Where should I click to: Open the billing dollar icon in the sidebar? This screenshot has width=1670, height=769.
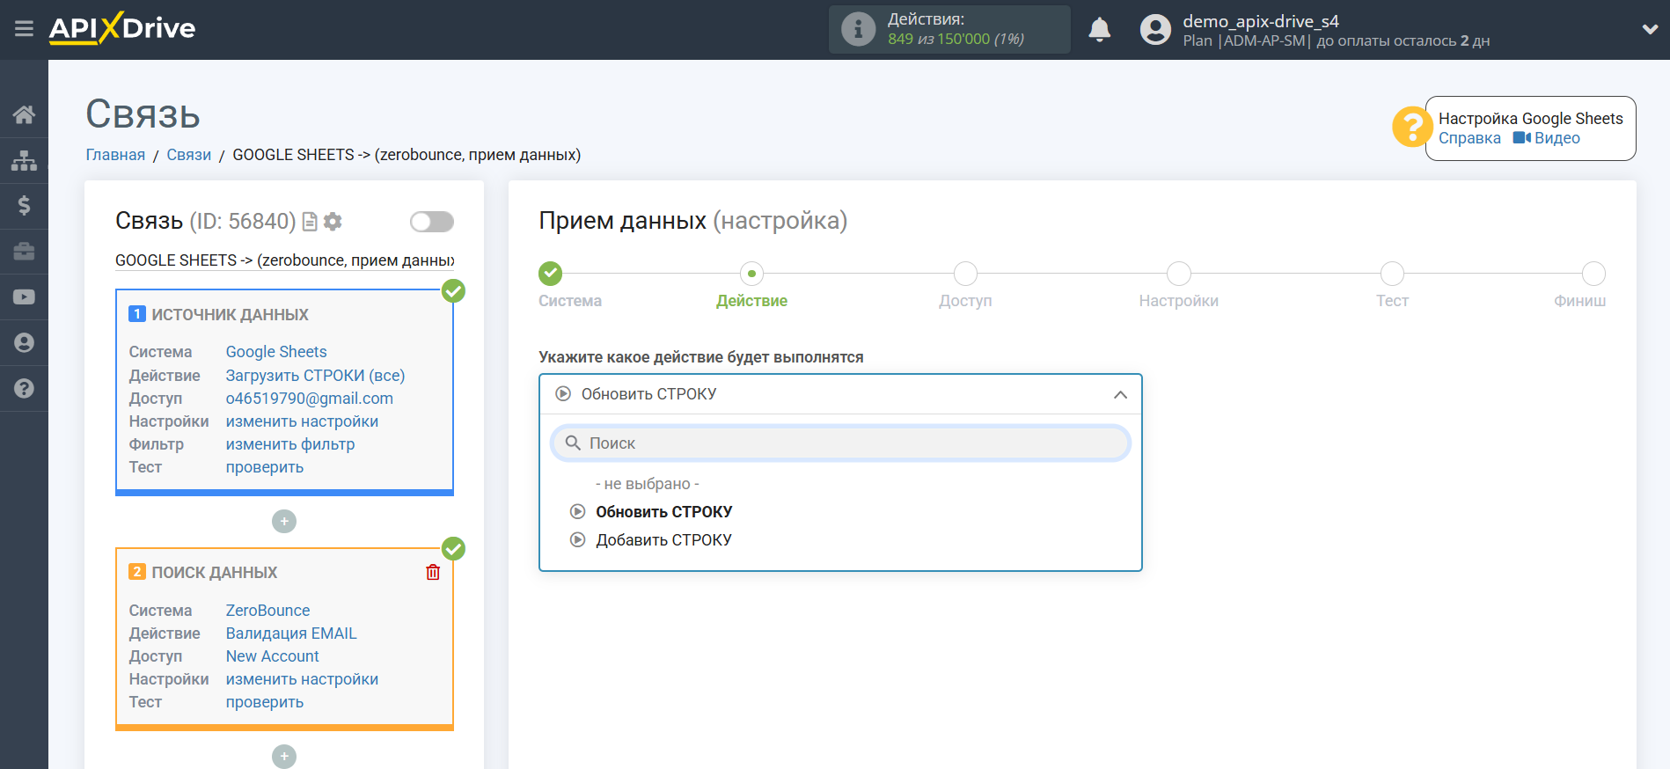click(24, 206)
